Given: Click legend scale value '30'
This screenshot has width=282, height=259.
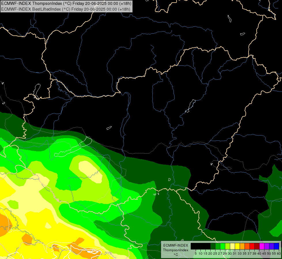Looking at the screenshot, I should coord(230,254).
